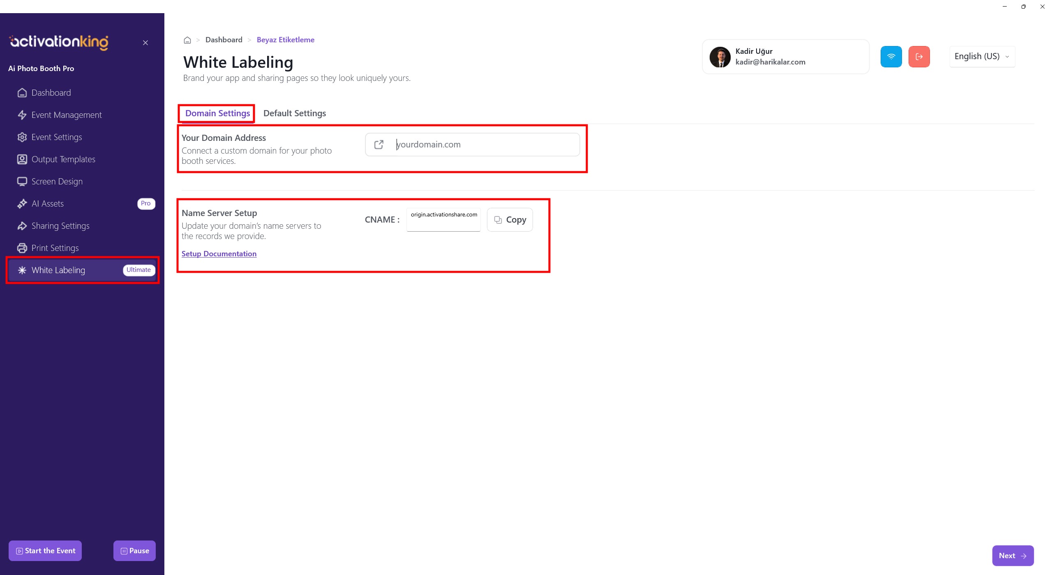The width and height of the screenshot is (1052, 575).
Task: Click the home icon in breadcrumb
Action: tap(187, 40)
